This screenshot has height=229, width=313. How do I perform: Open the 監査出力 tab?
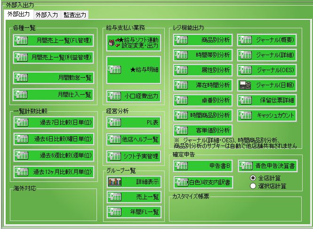75,15
